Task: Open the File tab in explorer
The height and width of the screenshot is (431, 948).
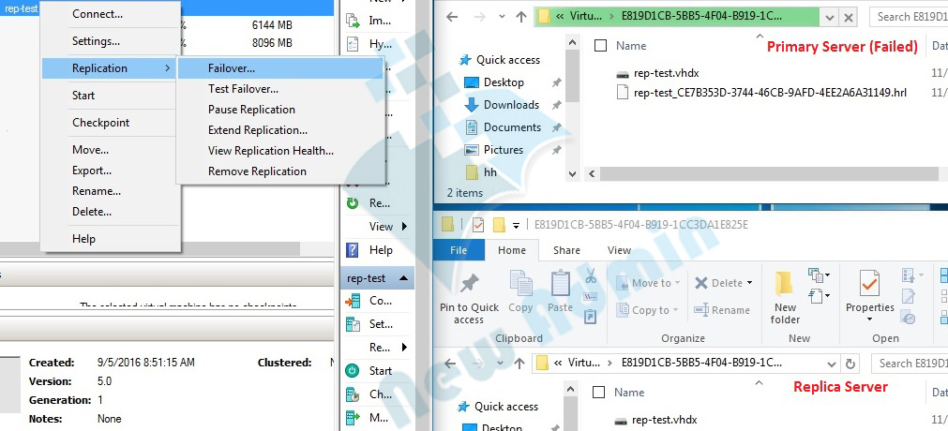Action: (x=459, y=250)
